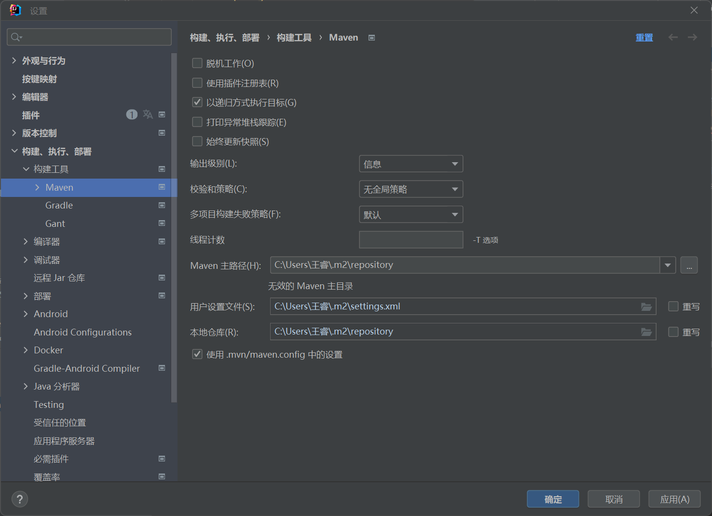Click inside the settings search field
The width and height of the screenshot is (712, 516).
(89, 37)
